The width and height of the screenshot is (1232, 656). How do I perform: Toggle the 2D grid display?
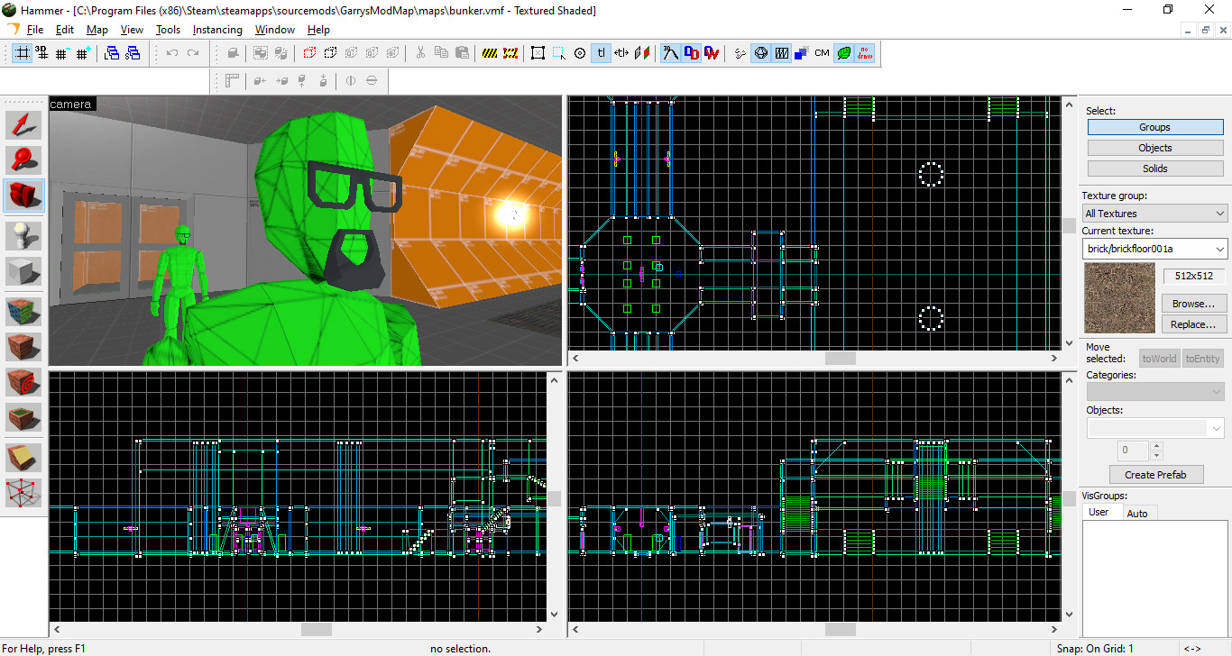click(22, 53)
